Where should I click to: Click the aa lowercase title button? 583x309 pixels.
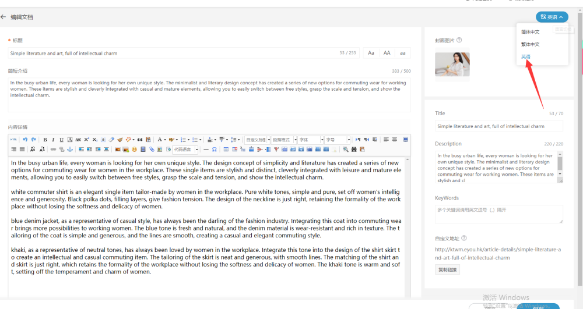click(403, 53)
